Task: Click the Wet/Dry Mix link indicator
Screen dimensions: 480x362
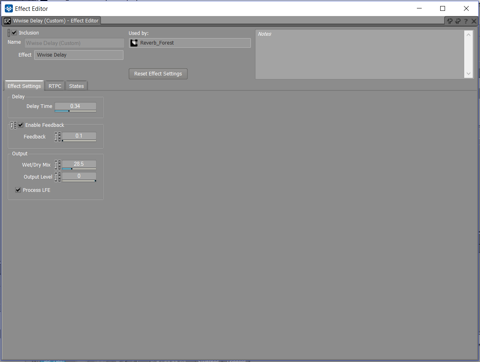Action: (x=56, y=165)
